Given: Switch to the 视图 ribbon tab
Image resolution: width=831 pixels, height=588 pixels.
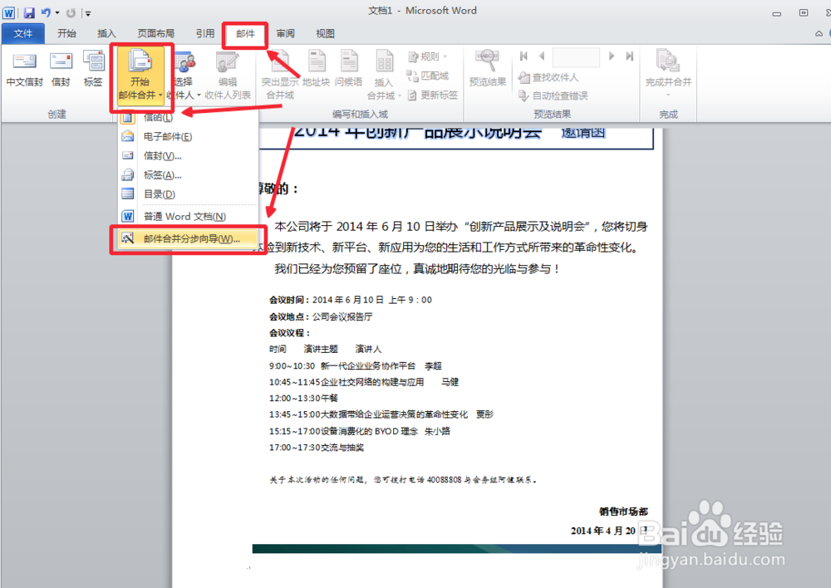Looking at the screenshot, I should click(x=326, y=33).
